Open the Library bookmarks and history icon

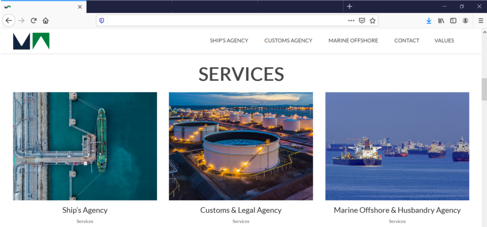441,21
